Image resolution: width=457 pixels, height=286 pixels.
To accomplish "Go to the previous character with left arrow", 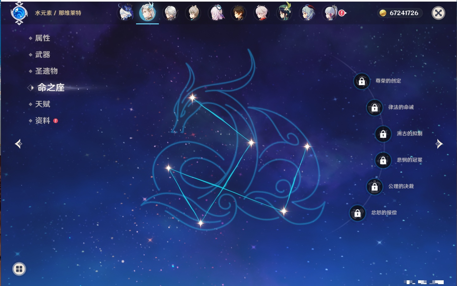I will point(18,144).
